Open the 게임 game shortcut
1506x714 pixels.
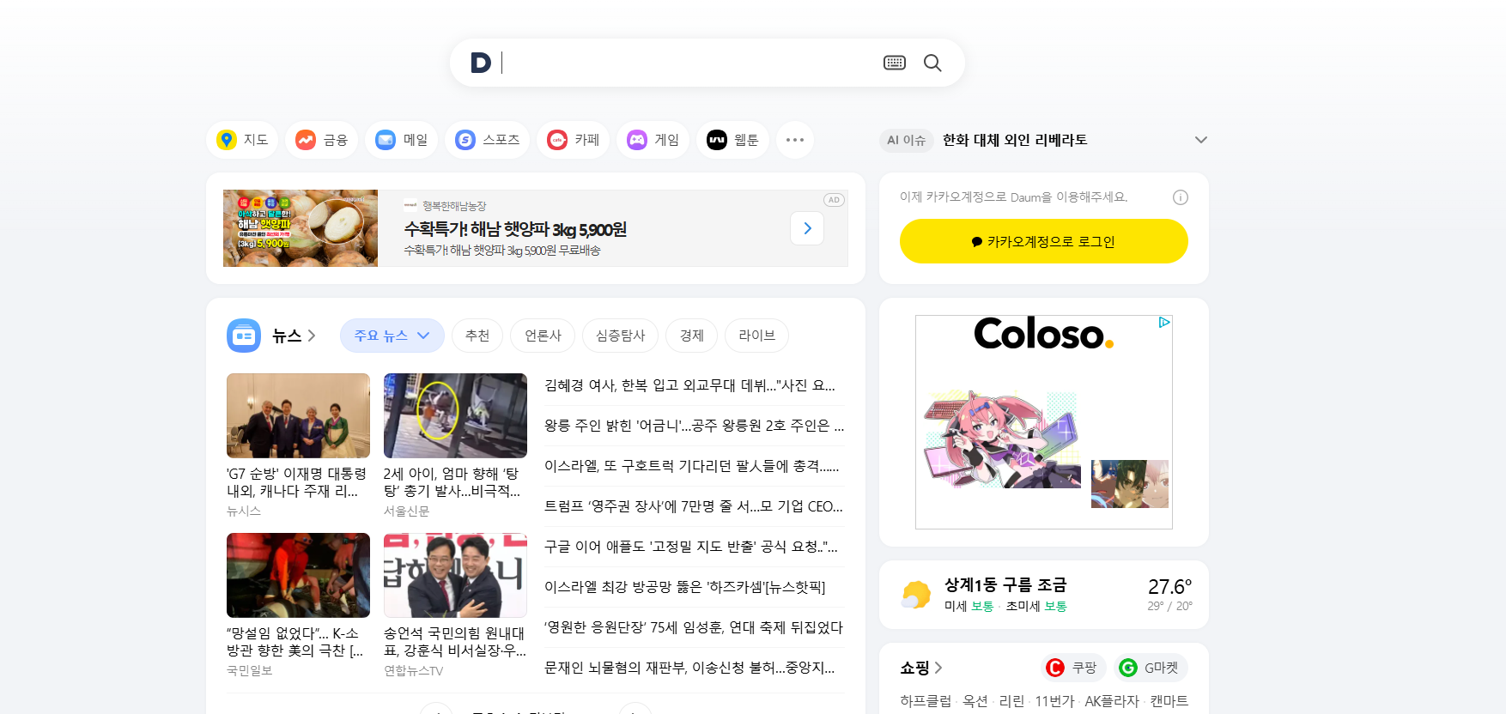pos(653,140)
